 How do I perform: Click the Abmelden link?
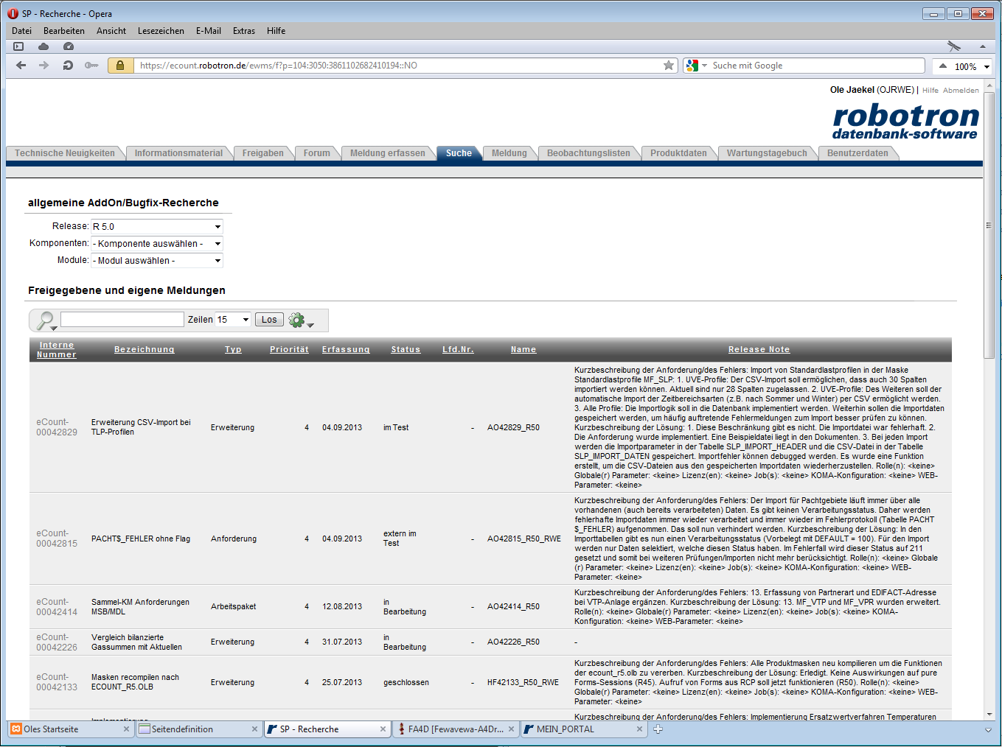coord(961,91)
